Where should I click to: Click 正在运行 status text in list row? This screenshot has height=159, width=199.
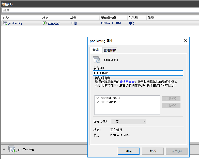54,23
